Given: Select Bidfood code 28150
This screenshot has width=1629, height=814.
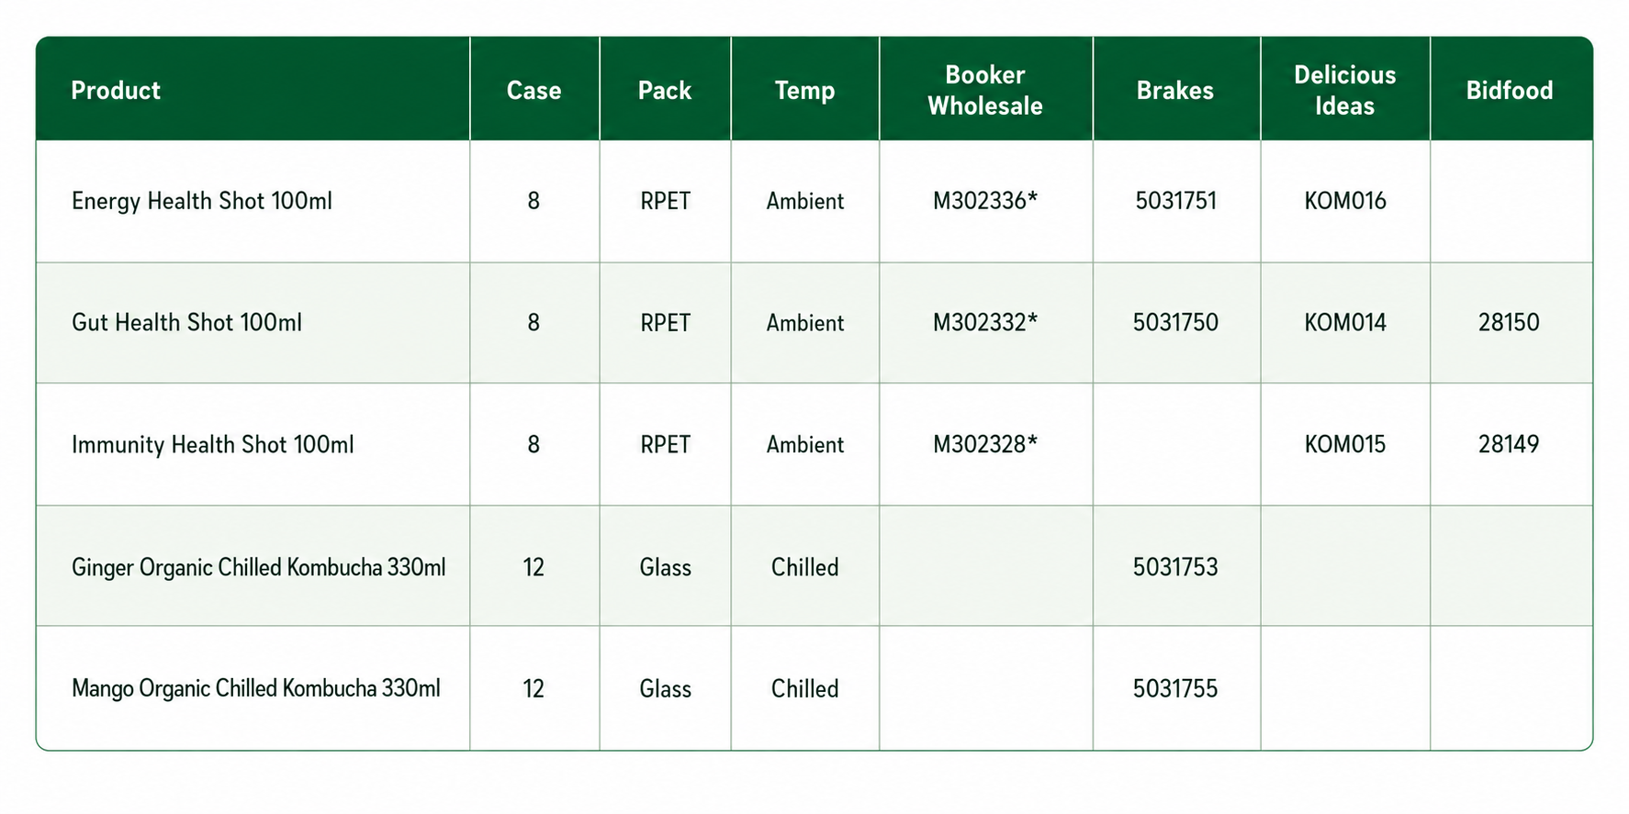Looking at the screenshot, I should (x=1509, y=322).
